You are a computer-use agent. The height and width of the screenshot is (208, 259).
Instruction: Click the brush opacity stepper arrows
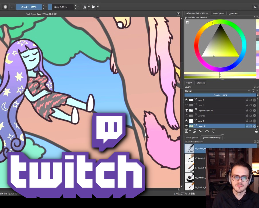43,7
